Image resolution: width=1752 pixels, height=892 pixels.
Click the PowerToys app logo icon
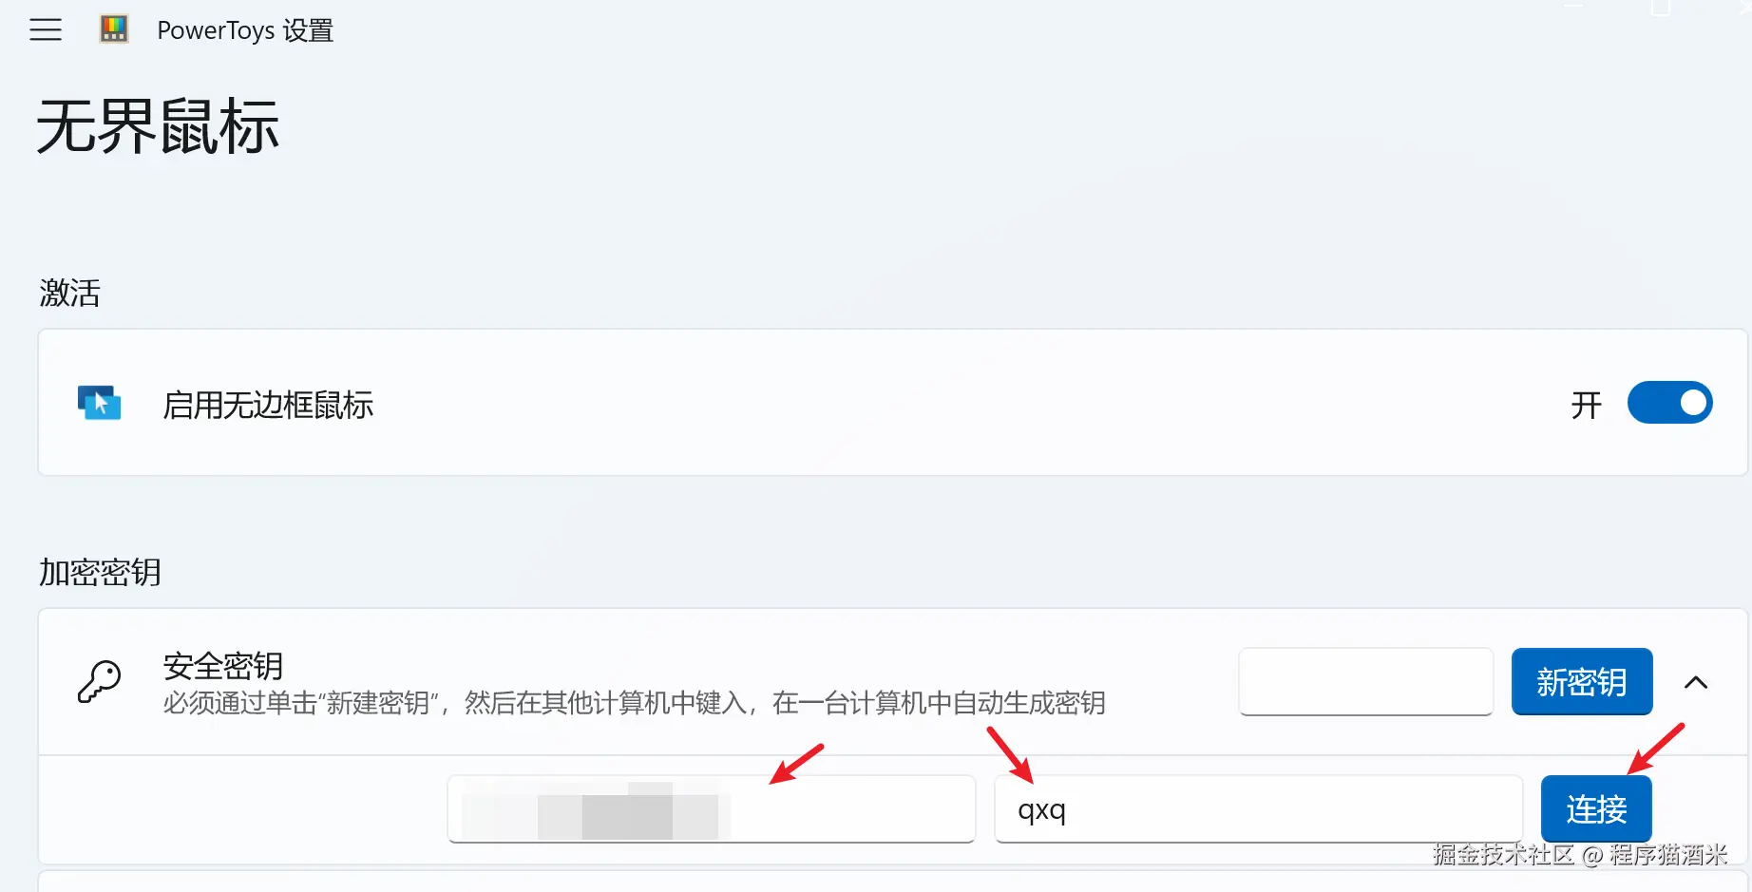tap(114, 29)
